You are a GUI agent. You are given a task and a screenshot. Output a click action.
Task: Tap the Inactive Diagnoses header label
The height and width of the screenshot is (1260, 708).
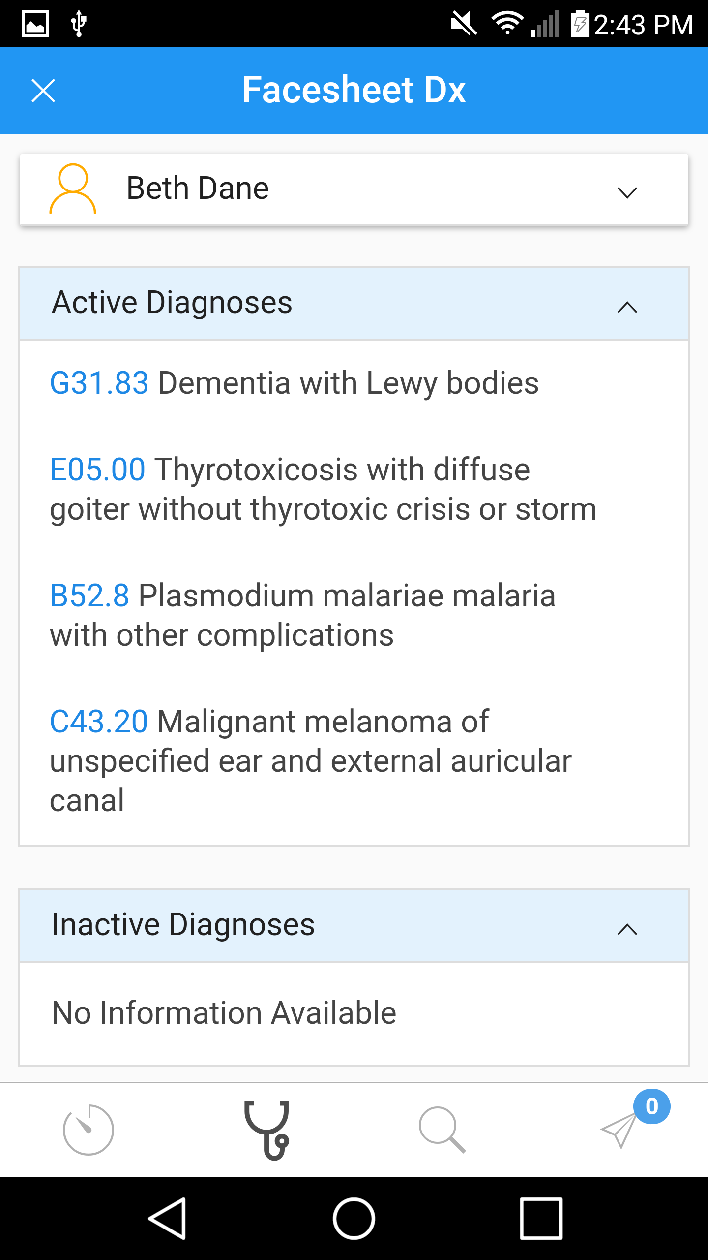click(x=183, y=924)
